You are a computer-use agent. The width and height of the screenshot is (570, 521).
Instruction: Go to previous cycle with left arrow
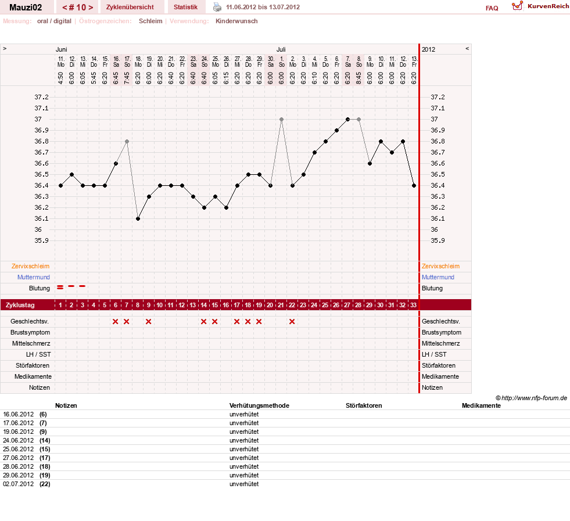click(64, 8)
